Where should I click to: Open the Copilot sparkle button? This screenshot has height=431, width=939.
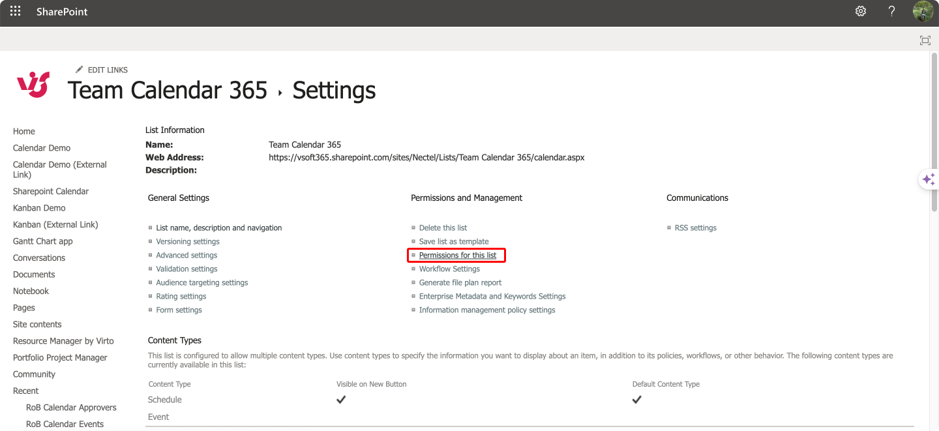pyautogui.click(x=929, y=179)
